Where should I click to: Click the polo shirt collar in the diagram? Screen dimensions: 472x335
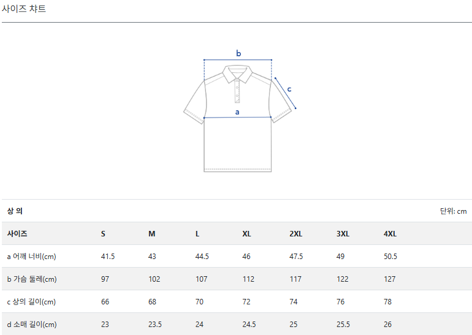[x=238, y=75]
